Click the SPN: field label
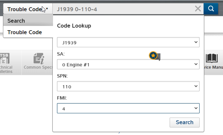The image size is (223, 135). (x=62, y=76)
